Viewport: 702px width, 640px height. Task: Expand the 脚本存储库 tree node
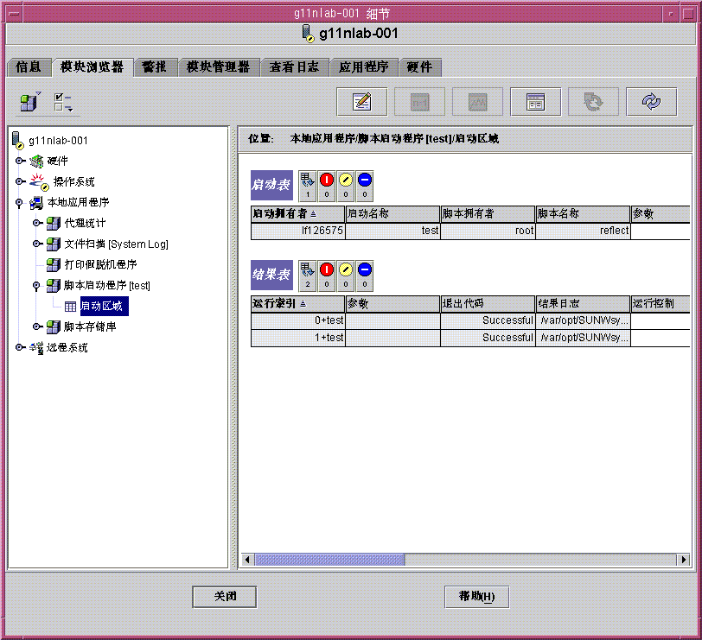click(37, 326)
